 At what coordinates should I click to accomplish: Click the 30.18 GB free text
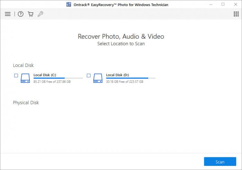pyautogui.click(x=124, y=82)
